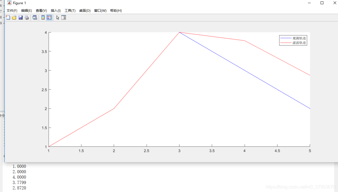
Task: Click the red line sample in legend
Action: click(286, 43)
